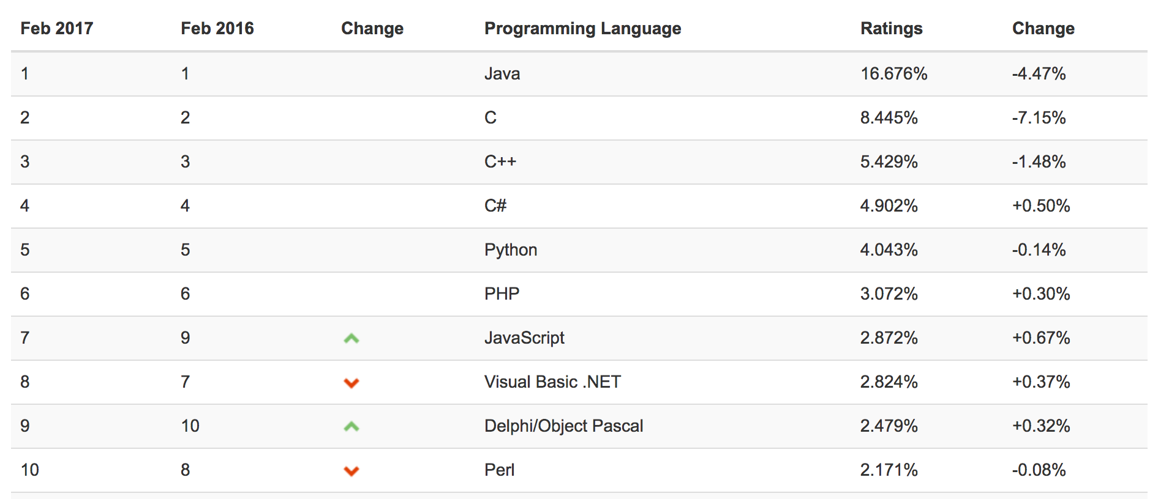The image size is (1150, 499).
Task: Click the -7.15% change value for C
Action: [x=1039, y=117]
